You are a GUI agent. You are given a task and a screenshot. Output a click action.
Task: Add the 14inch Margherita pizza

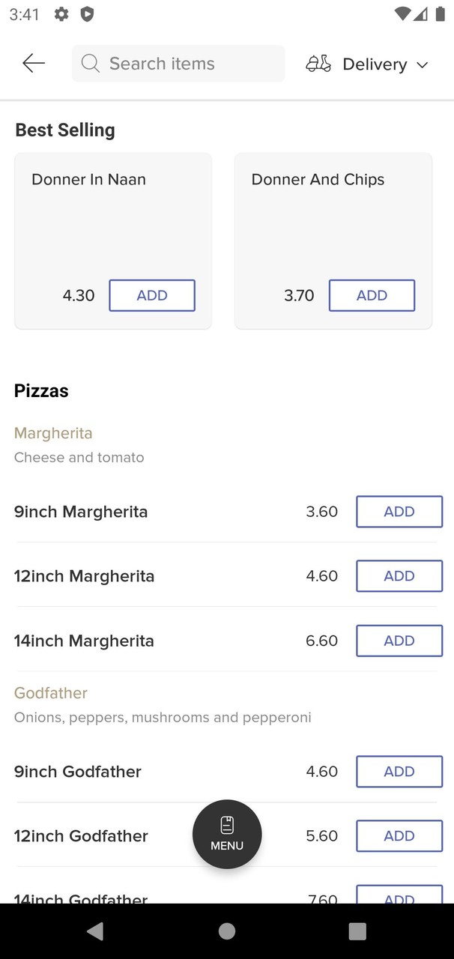[x=399, y=641]
